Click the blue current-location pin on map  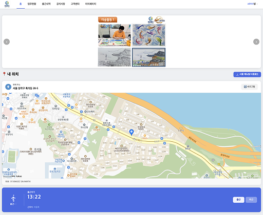click(131, 133)
